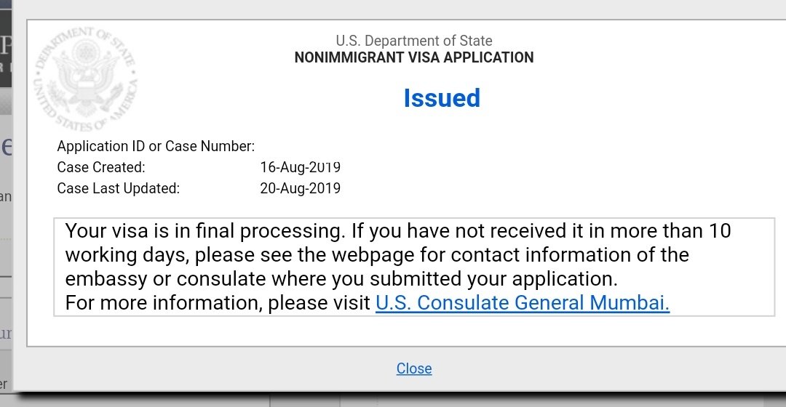Click the Application ID or Case Number label

(x=156, y=146)
